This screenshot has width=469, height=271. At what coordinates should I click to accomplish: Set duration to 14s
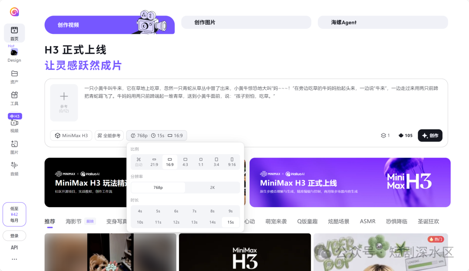(212, 222)
